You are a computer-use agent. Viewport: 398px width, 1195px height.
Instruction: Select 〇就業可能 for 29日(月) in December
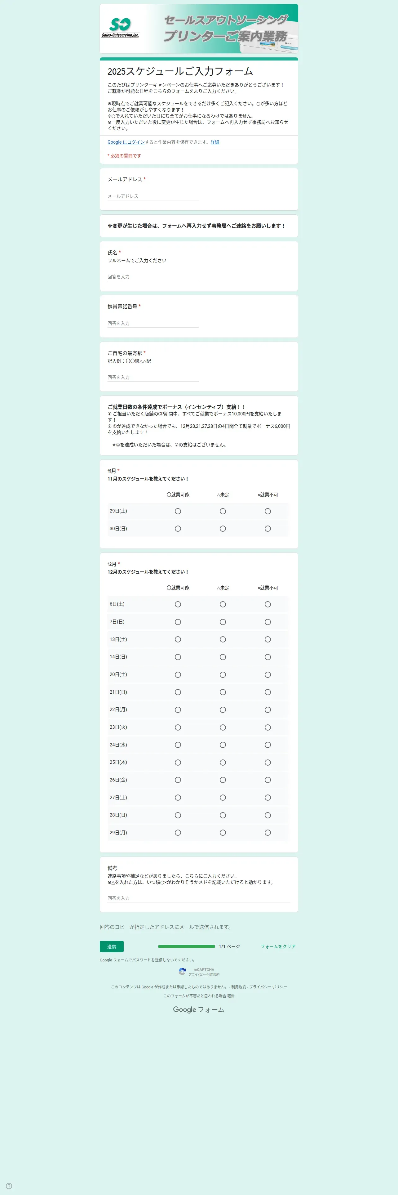178,833
